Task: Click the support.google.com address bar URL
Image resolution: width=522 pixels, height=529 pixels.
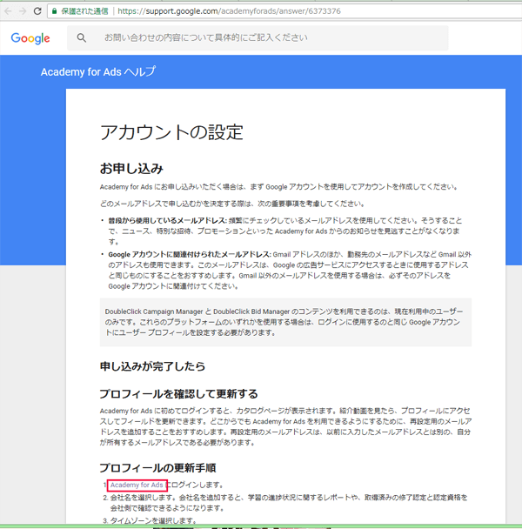Action: click(x=229, y=11)
